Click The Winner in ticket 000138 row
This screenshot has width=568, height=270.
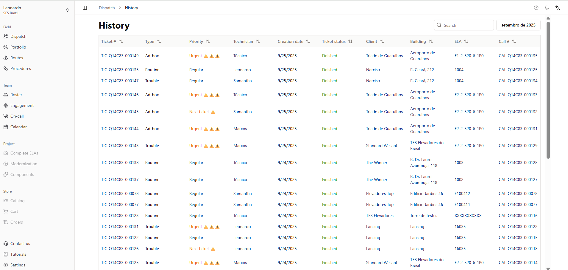(377, 163)
